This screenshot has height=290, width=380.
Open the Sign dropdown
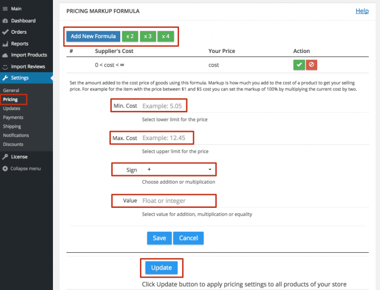point(179,169)
